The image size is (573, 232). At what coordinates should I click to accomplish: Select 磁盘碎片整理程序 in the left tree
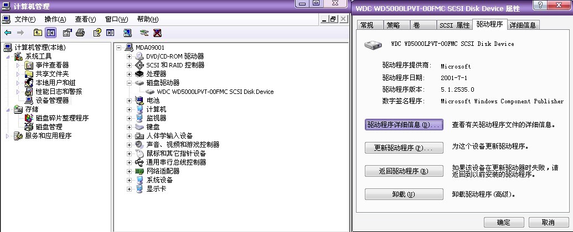pos(62,118)
